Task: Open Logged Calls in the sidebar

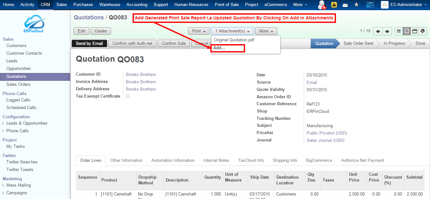Action: [18, 100]
